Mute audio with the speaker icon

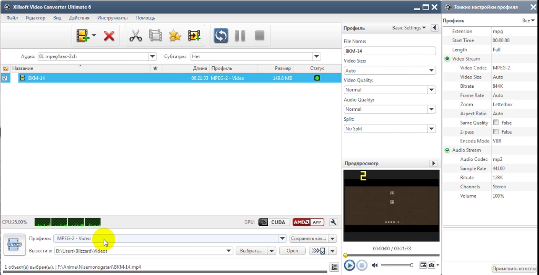tap(375, 265)
